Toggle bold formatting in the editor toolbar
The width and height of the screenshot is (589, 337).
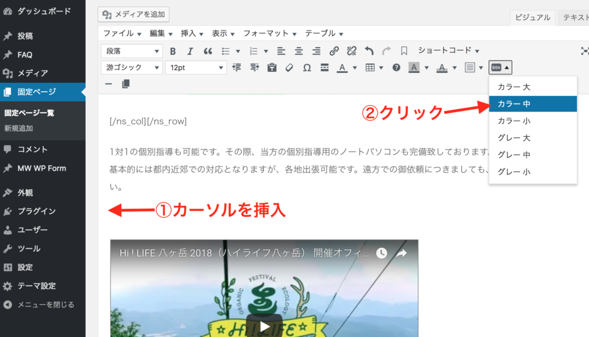point(173,51)
